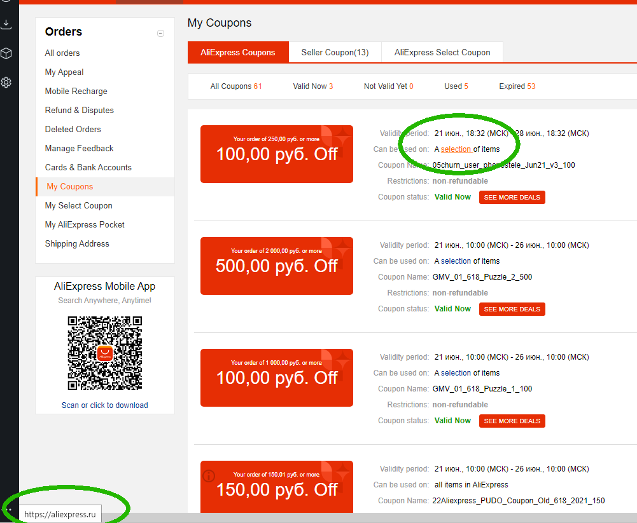Filter by Expired 53 coupons

[x=517, y=86]
